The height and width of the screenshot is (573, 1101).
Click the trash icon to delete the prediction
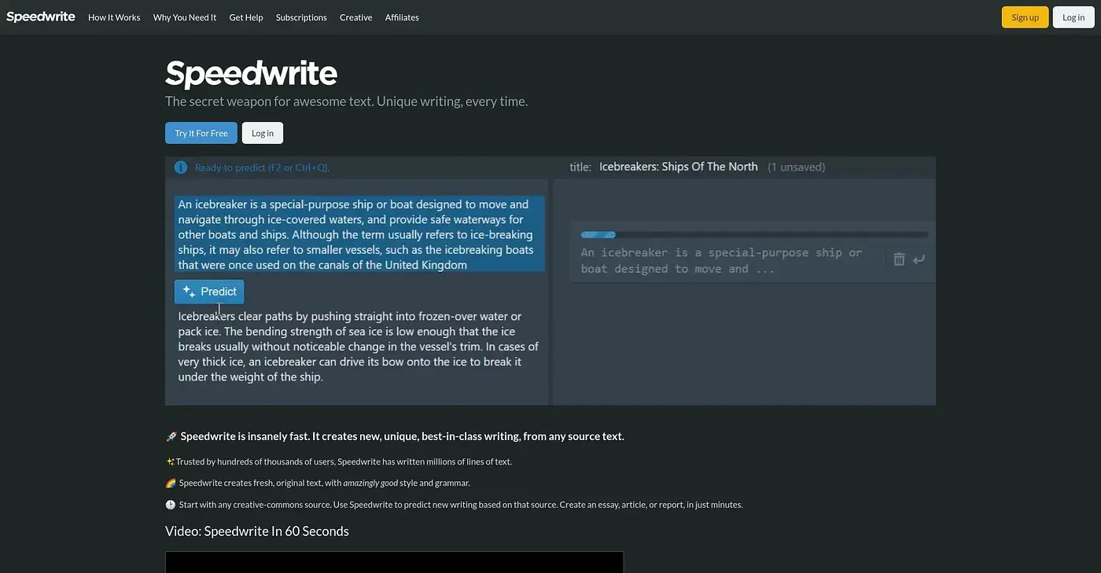[899, 259]
